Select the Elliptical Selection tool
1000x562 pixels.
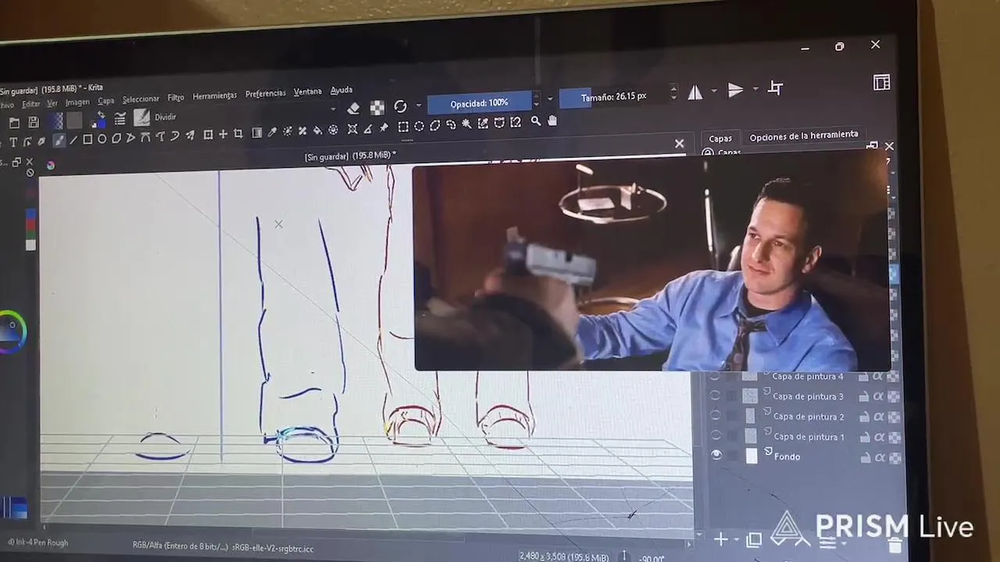point(420,126)
